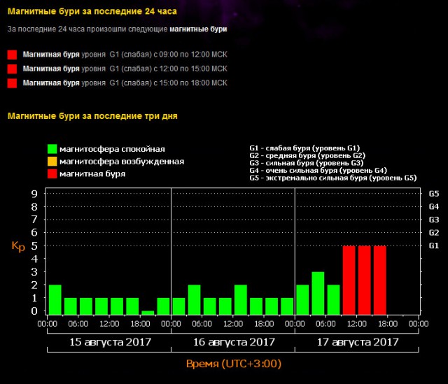Click the middle red storm bar on the chart

point(364,280)
